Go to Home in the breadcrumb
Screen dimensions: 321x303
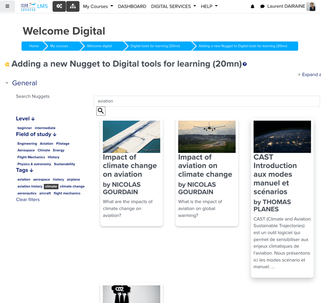click(34, 46)
